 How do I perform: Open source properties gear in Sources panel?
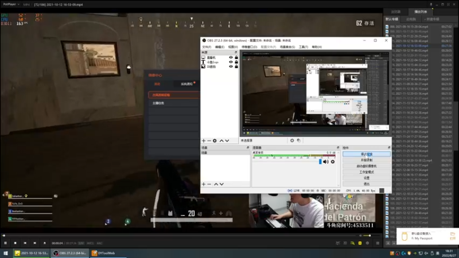pyautogui.click(x=215, y=140)
